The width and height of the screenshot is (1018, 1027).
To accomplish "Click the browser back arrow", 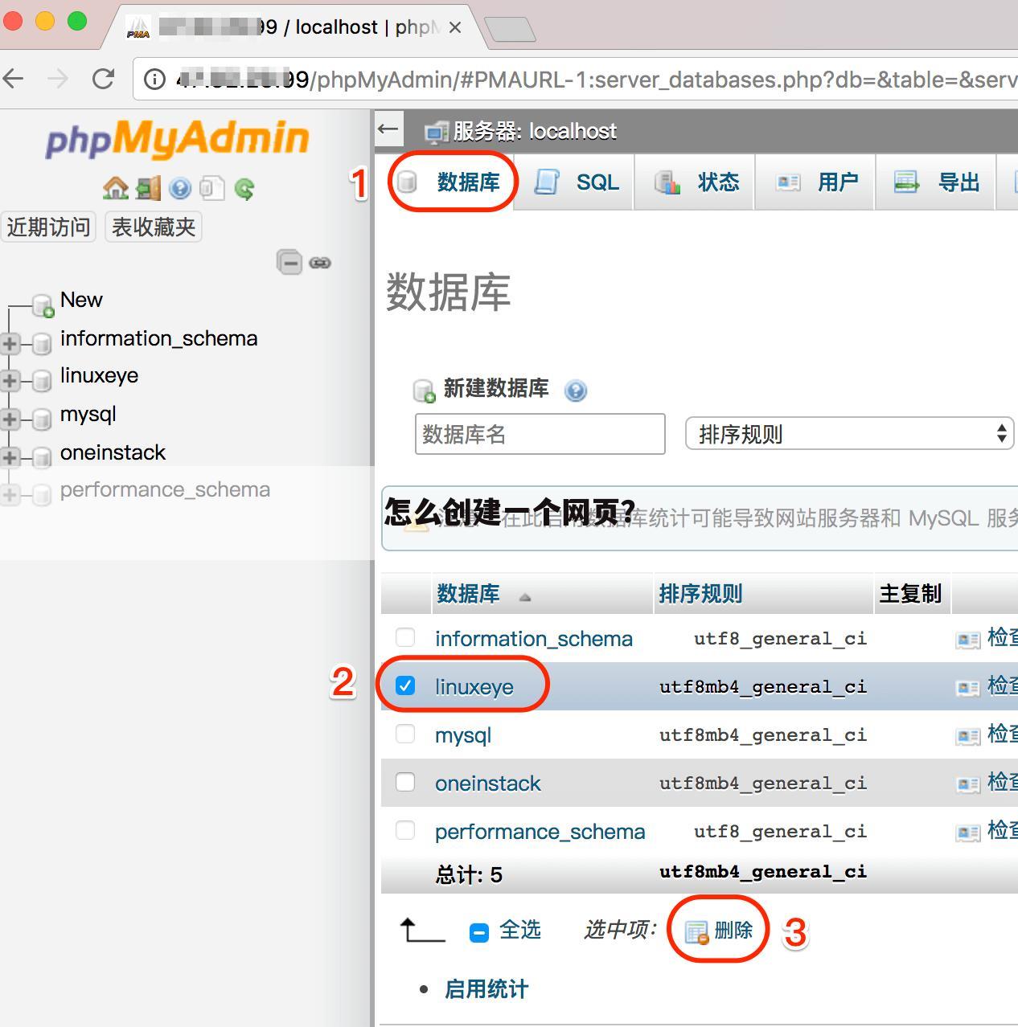I will (14, 78).
